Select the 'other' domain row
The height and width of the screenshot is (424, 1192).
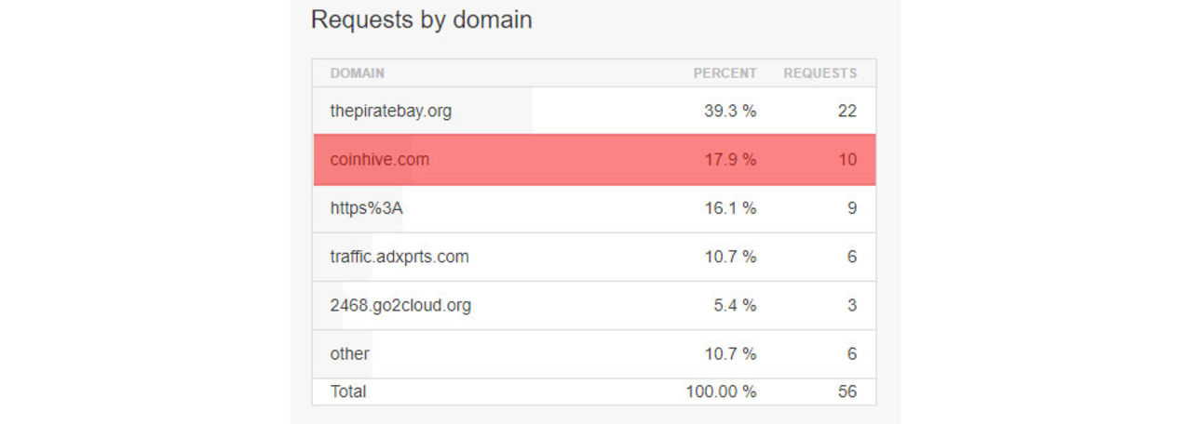(349, 353)
